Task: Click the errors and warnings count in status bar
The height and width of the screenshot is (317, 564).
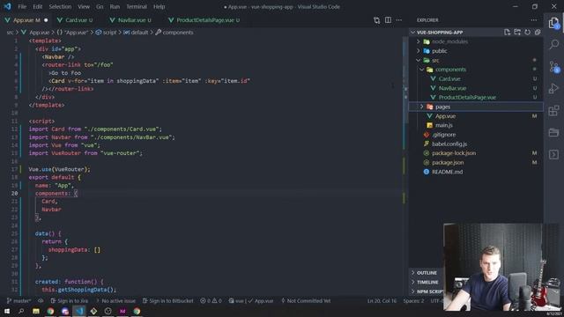Action: (x=211, y=301)
